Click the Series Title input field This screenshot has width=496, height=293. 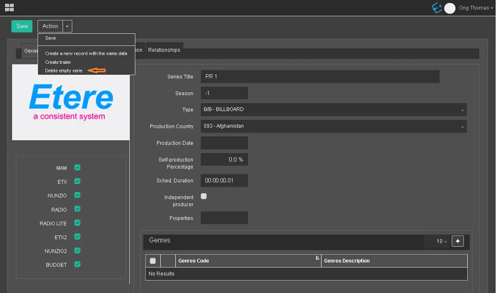point(320,76)
